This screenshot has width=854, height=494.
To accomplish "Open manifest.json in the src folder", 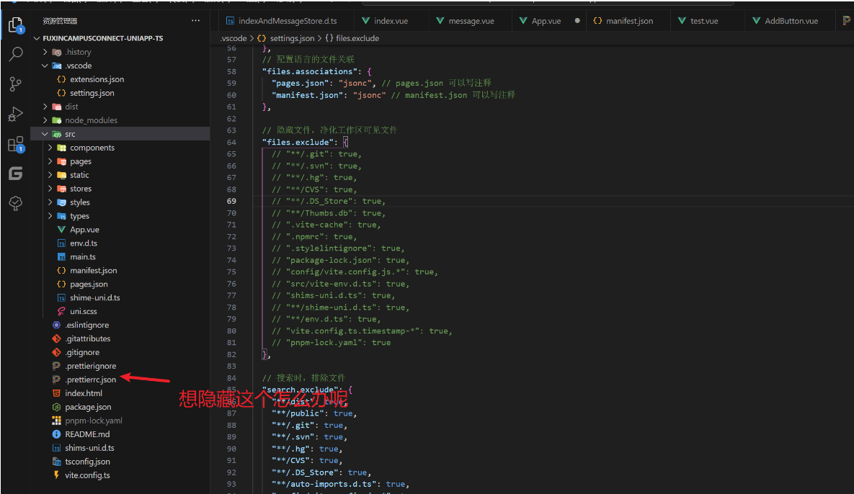I will pyautogui.click(x=93, y=270).
